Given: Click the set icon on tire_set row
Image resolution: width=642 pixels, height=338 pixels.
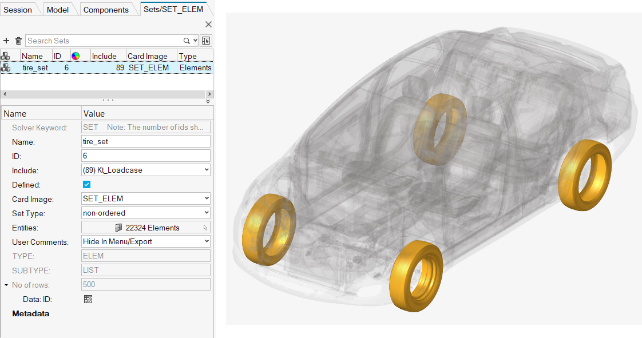Looking at the screenshot, I should pos(6,67).
